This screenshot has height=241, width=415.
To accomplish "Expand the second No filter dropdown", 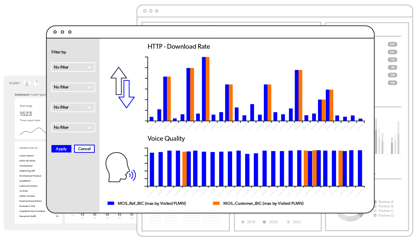I will [73, 87].
